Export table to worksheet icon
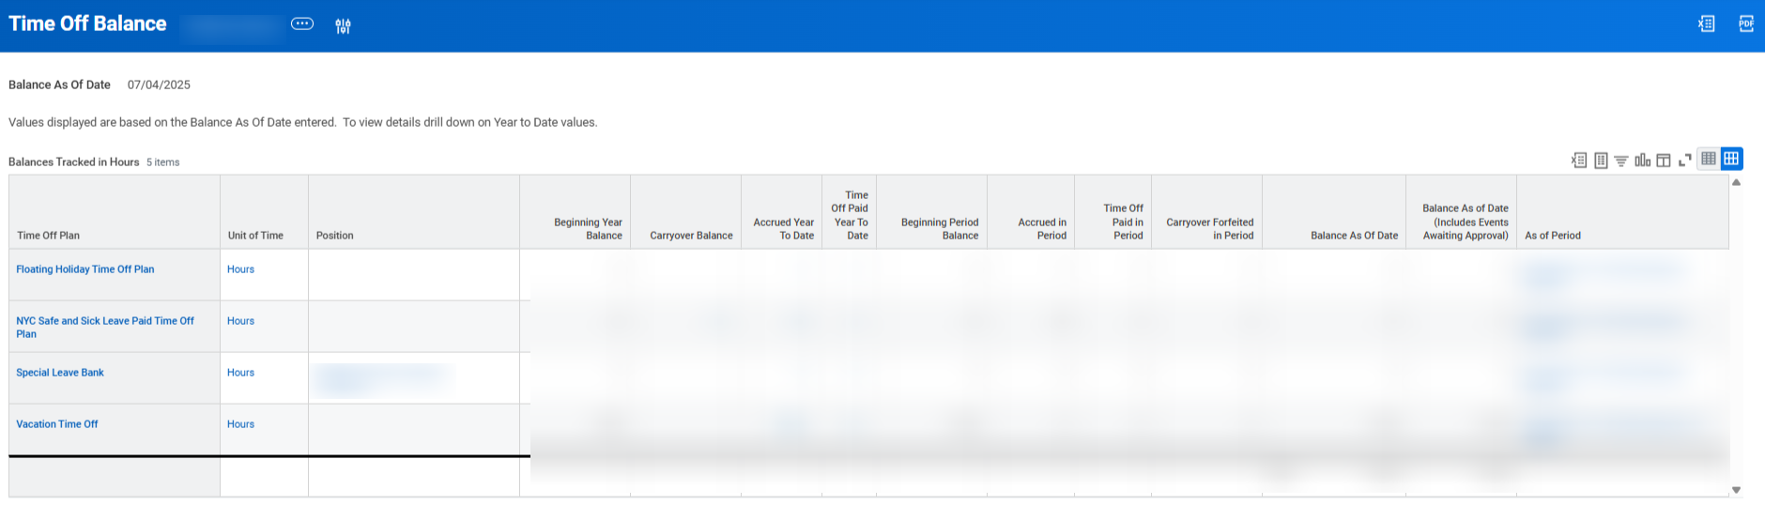The height and width of the screenshot is (505, 1765). [x=1601, y=161]
